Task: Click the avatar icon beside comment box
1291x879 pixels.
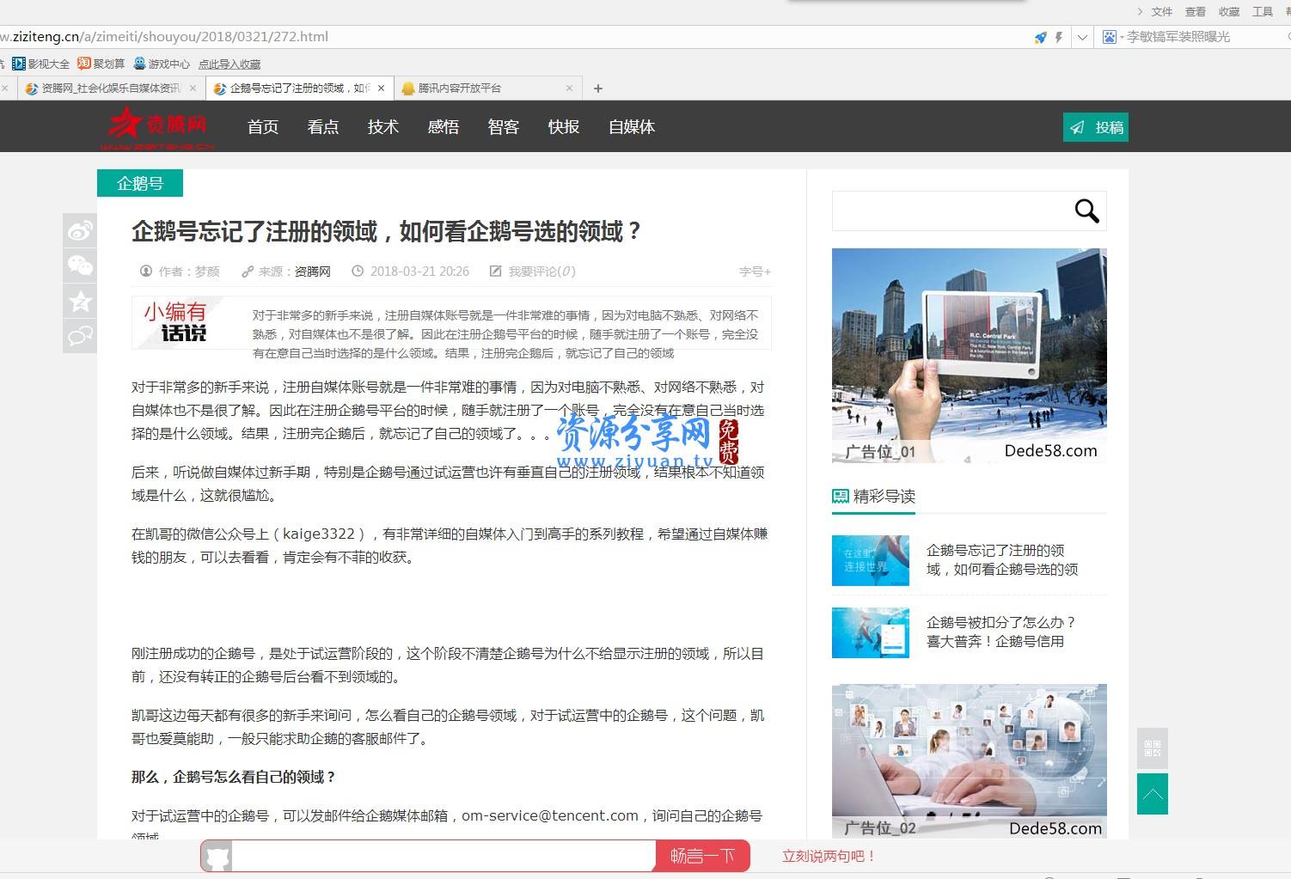Action: pyautogui.click(x=218, y=857)
